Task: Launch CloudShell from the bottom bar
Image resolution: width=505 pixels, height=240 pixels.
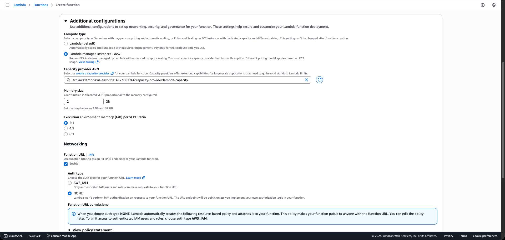Action: (x=13, y=236)
